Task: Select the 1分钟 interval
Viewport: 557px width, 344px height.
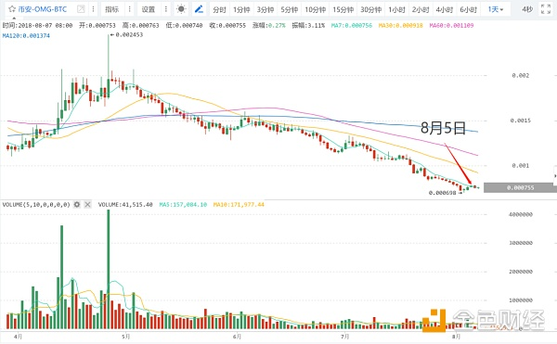Action: [241, 9]
